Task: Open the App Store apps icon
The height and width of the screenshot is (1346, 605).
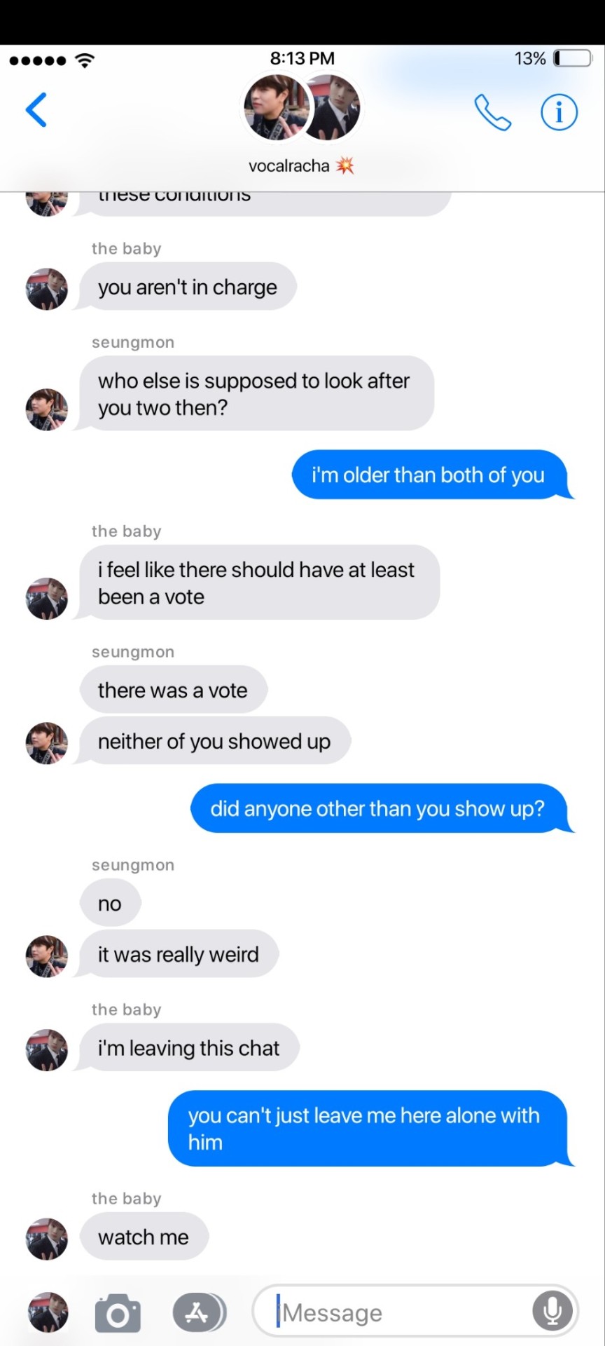Action: click(199, 1312)
